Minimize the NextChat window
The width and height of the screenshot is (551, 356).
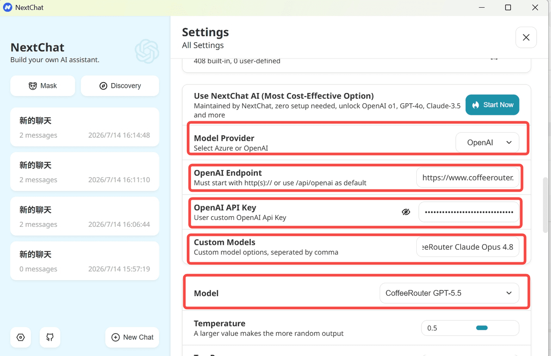pos(481,7)
